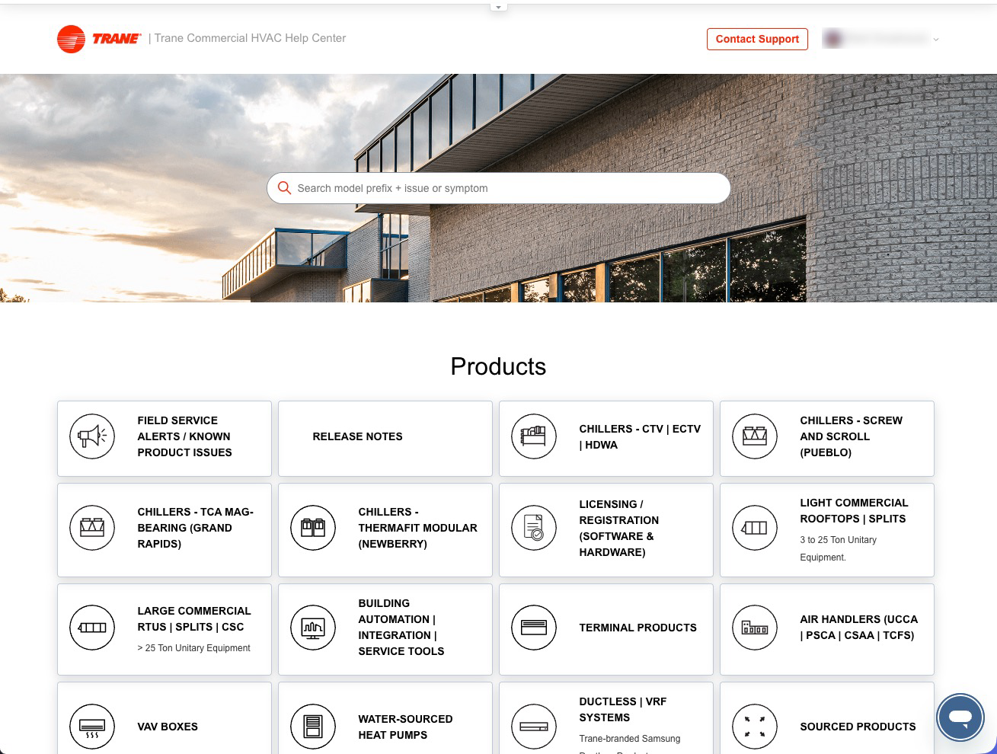Click the Air Handlers icon
Screen dimensions: 997x754
point(755,628)
